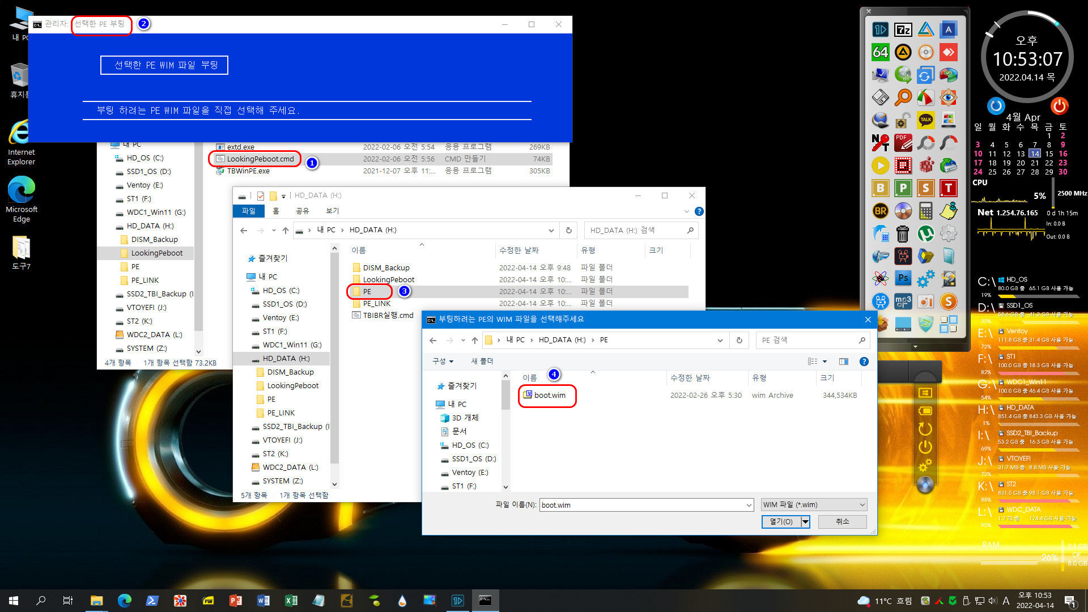
Task: Open Microsoft Edge desktop shortcut
Action: [22, 199]
